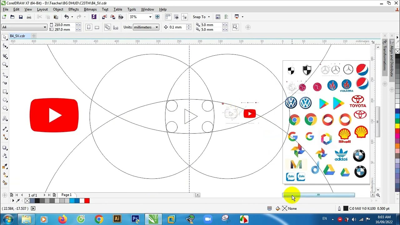Viewport: 400px width, 225px height.
Task: Open the Units millimeters dropdown
Action: pos(157,27)
